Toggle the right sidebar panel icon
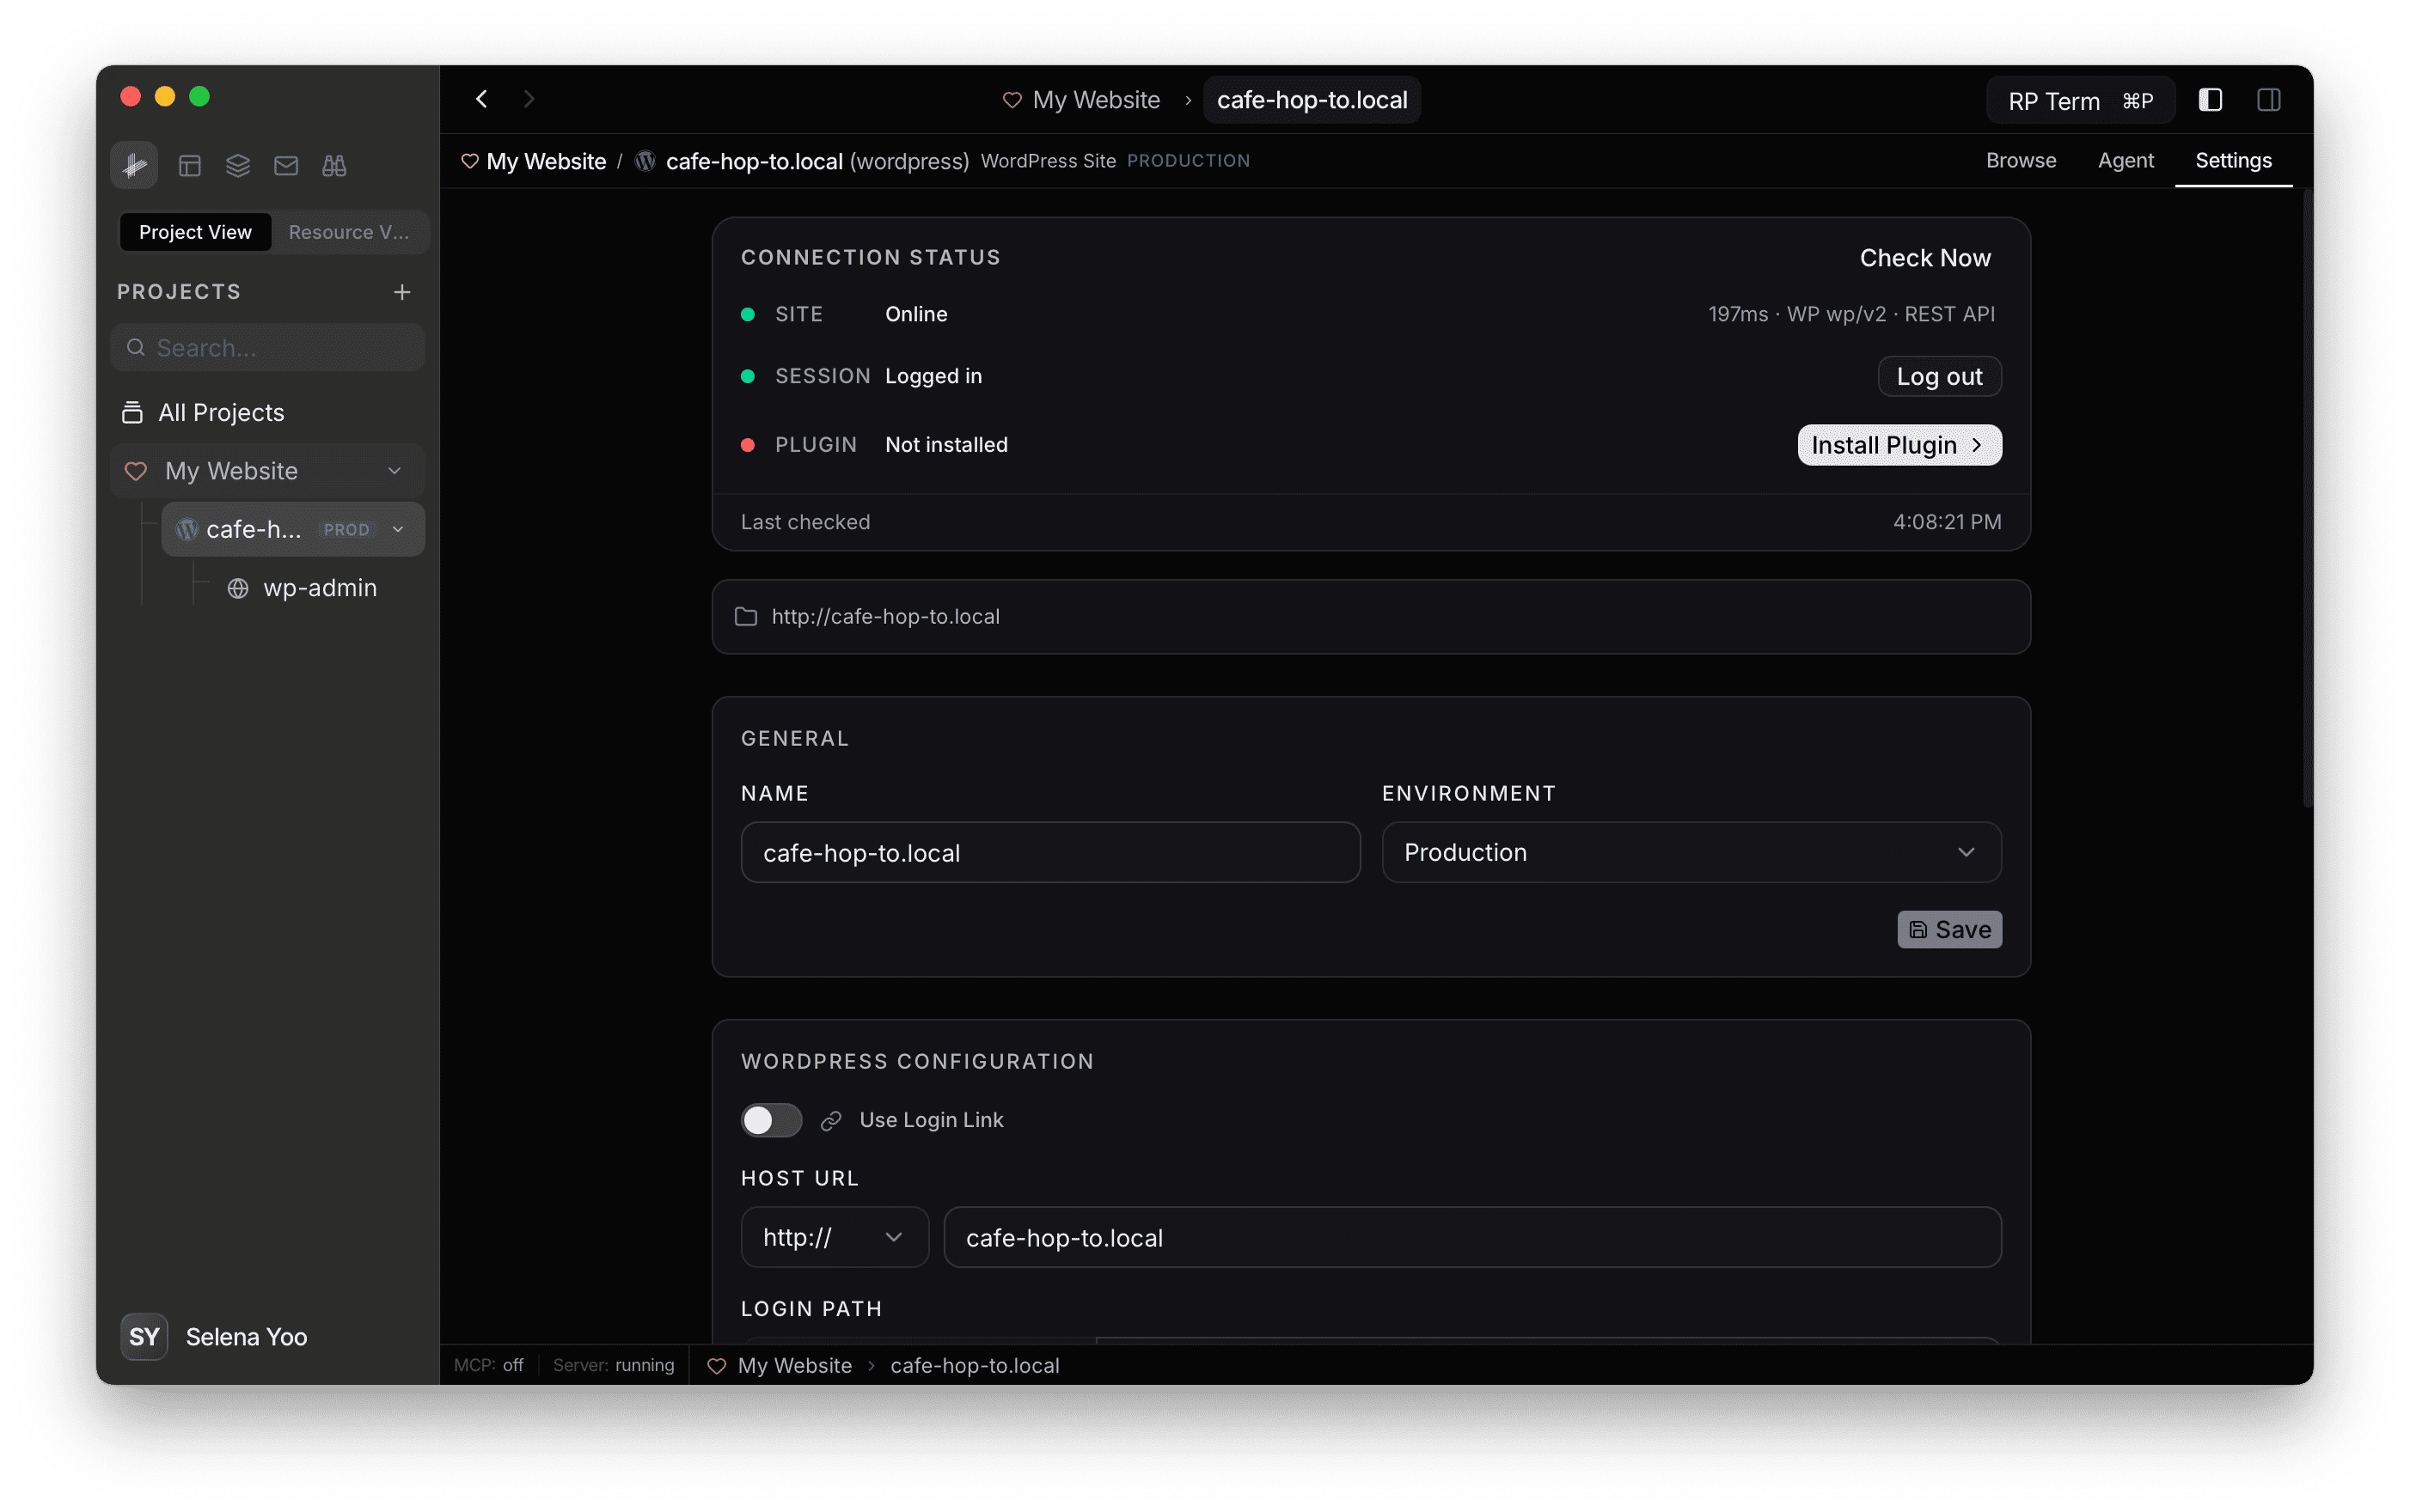2410x1512 pixels. pyautogui.click(x=2268, y=100)
